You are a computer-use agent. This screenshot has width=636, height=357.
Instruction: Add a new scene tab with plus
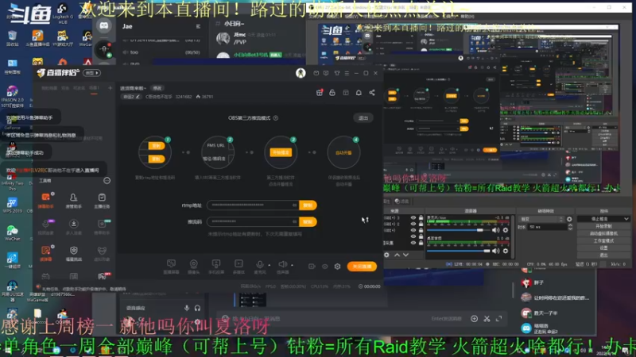[110, 88]
